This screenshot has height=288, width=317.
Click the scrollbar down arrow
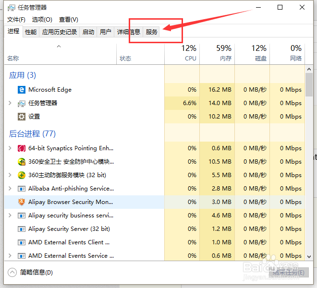(309, 257)
